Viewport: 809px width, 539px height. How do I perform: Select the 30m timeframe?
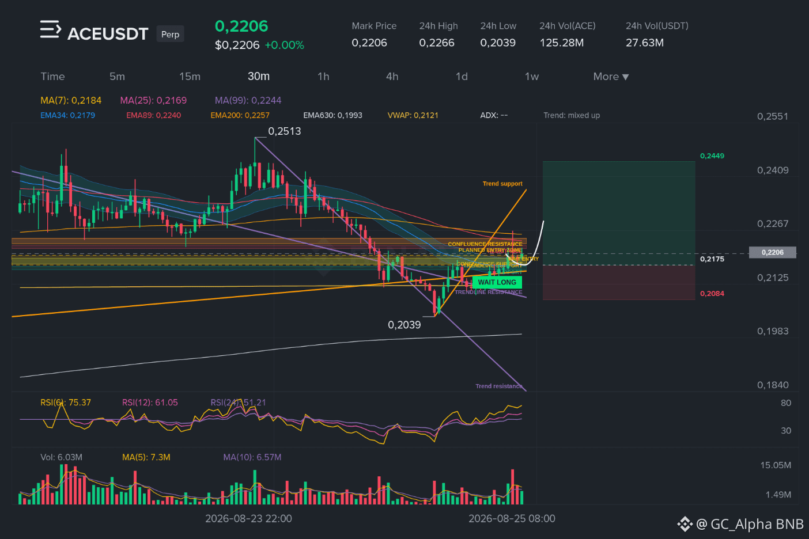coord(259,77)
